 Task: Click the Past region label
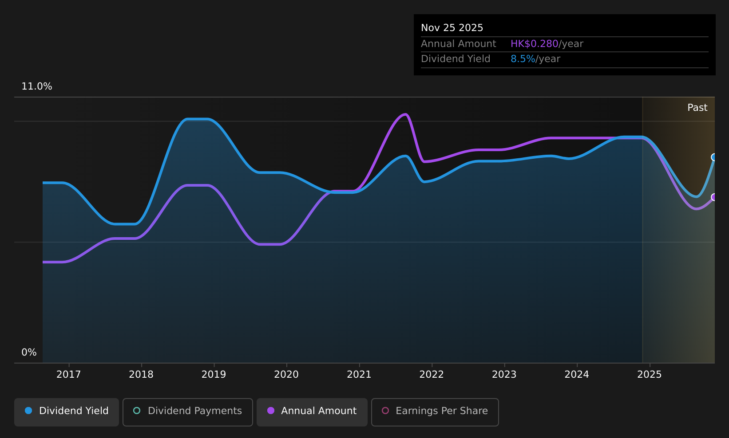tap(697, 108)
